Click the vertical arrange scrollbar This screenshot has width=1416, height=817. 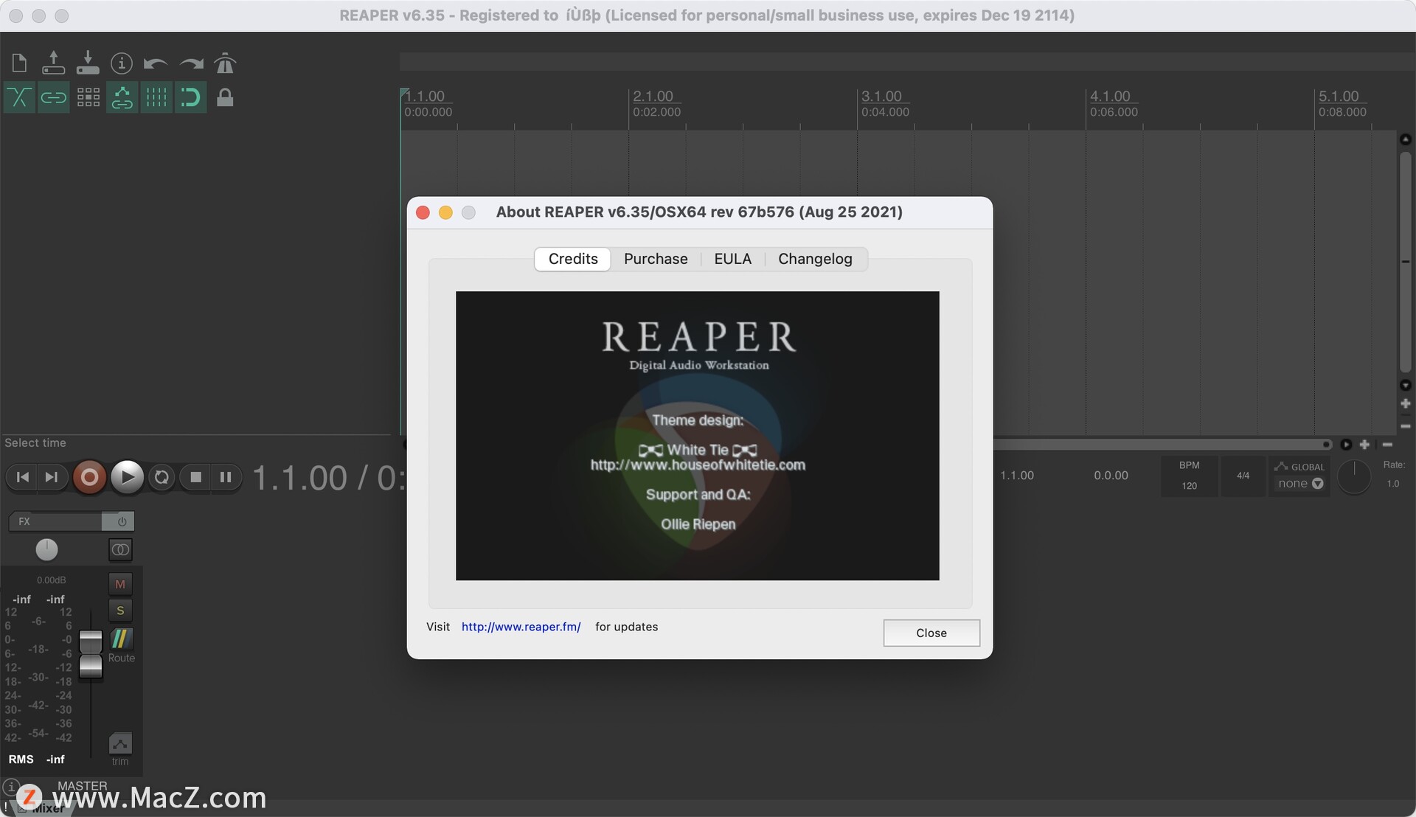point(1405,262)
